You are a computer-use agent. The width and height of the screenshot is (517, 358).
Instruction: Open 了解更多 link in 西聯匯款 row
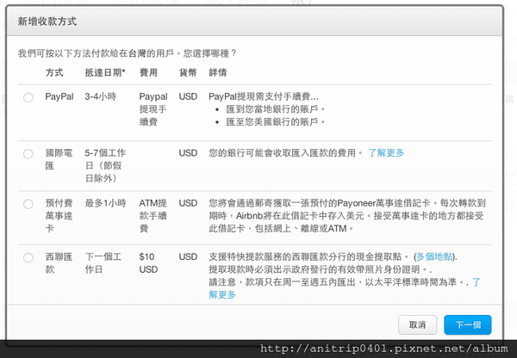pyautogui.click(x=344, y=288)
